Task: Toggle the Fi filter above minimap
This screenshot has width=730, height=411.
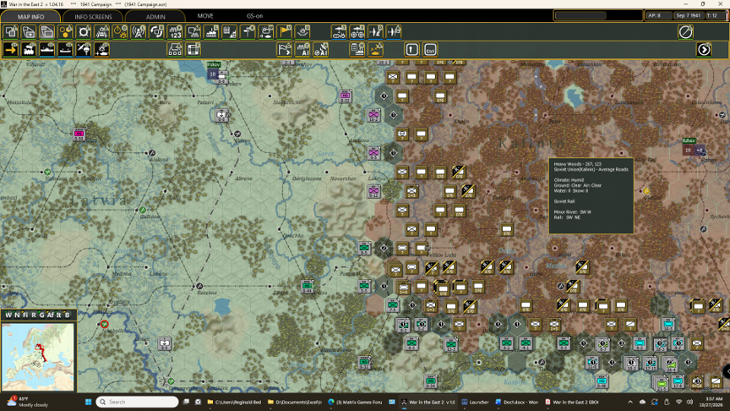Action: [x=25, y=315]
